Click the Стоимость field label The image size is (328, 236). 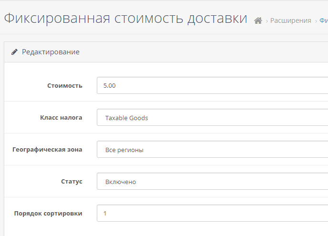point(65,85)
